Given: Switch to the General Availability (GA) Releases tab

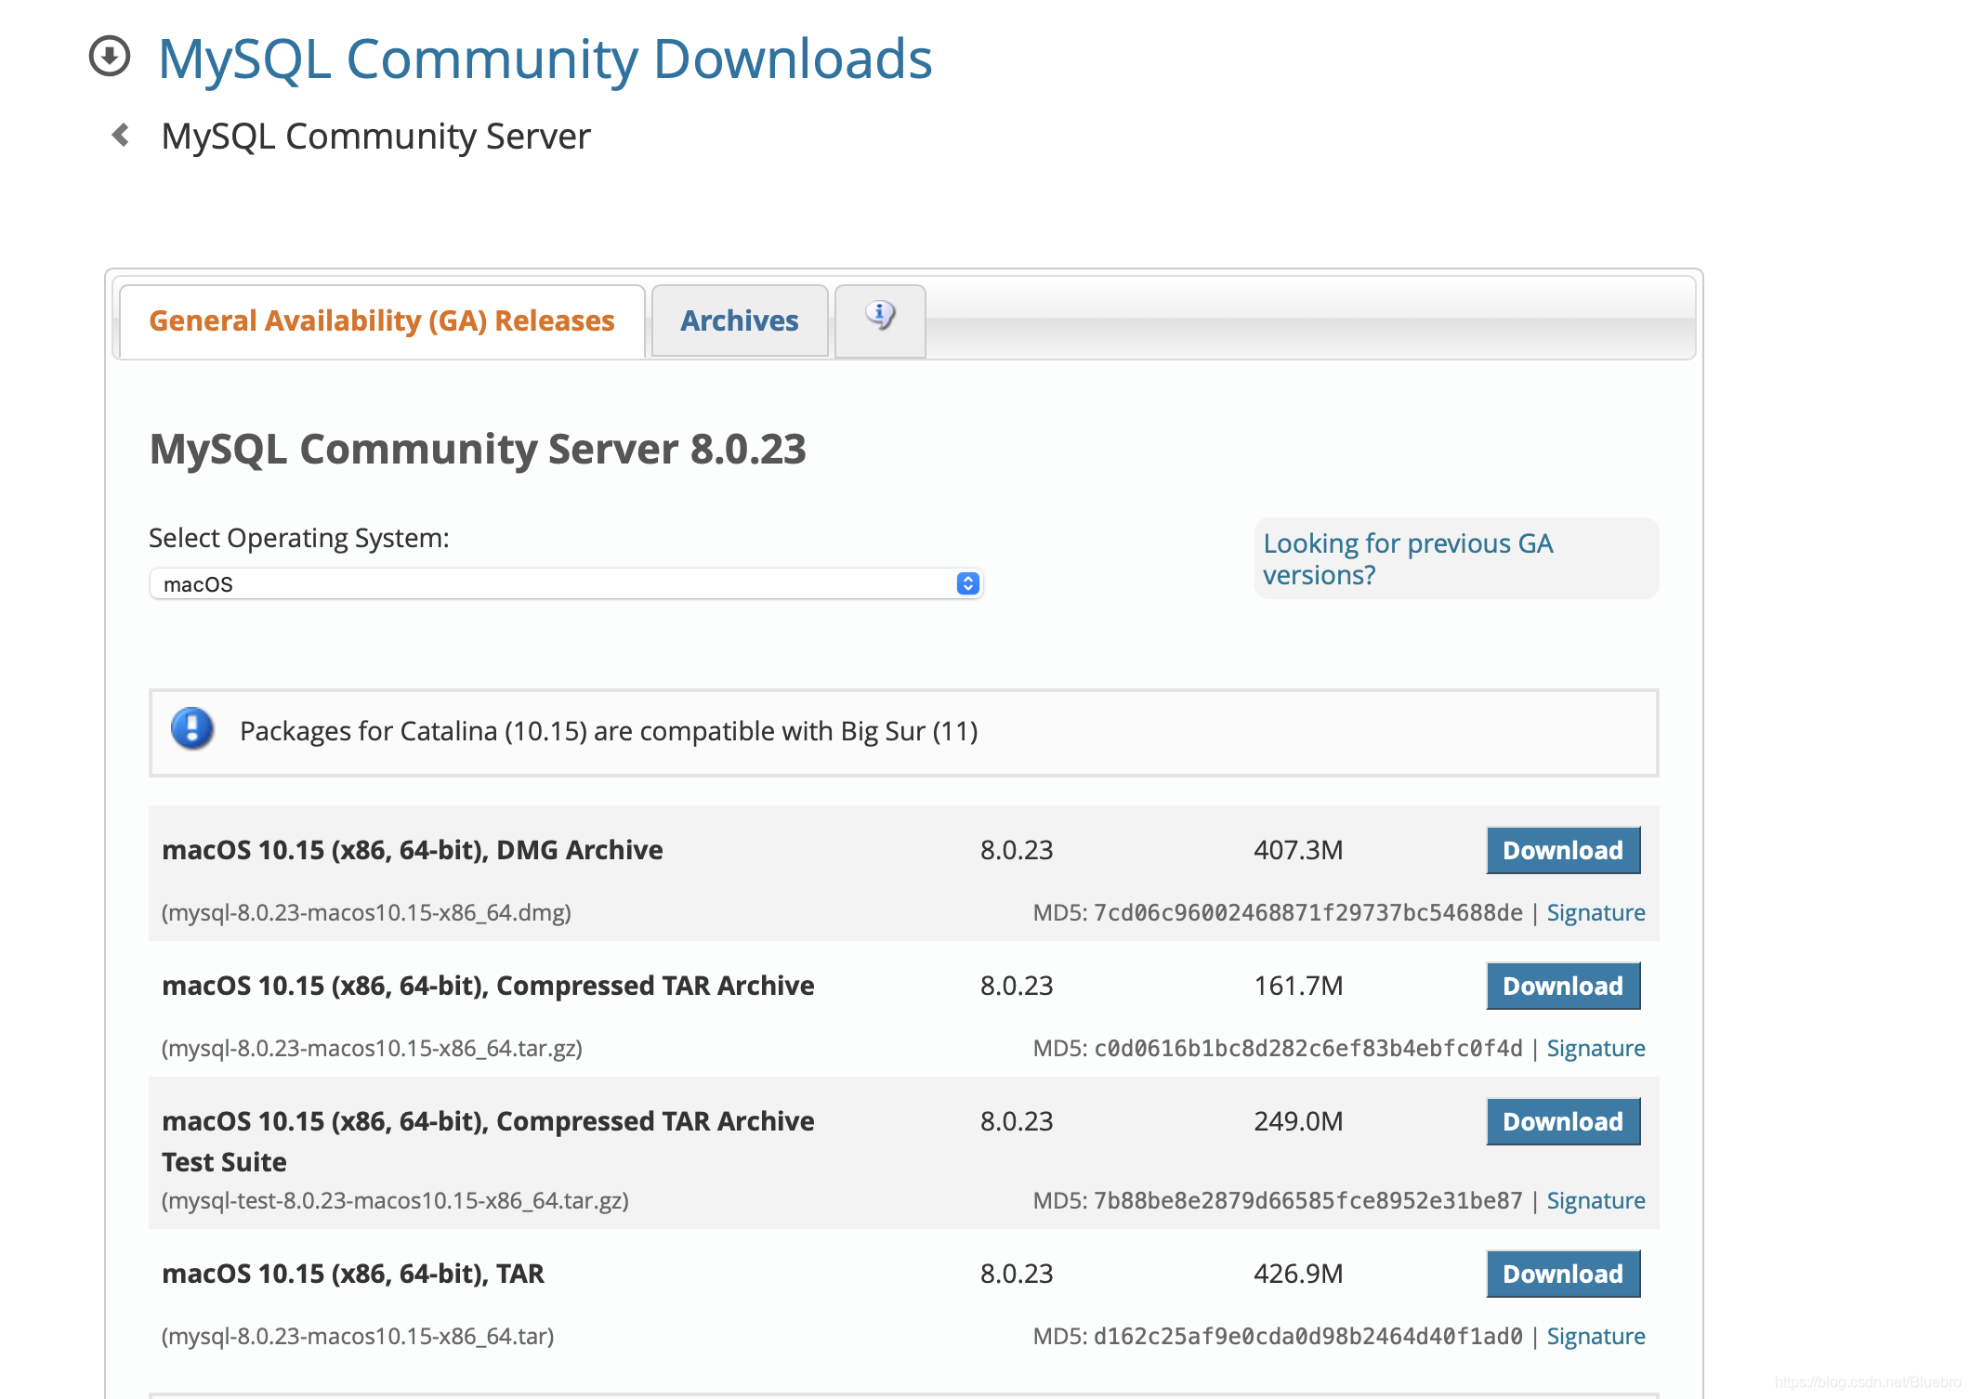Looking at the screenshot, I should pos(382,320).
